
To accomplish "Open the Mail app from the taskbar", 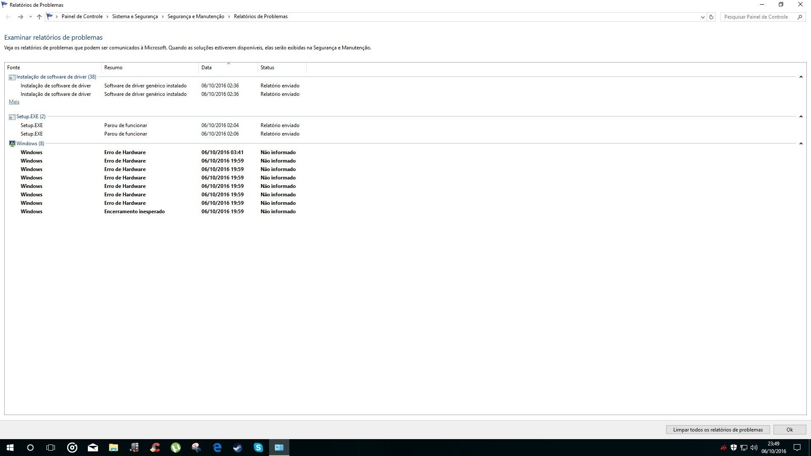I will tap(93, 448).
